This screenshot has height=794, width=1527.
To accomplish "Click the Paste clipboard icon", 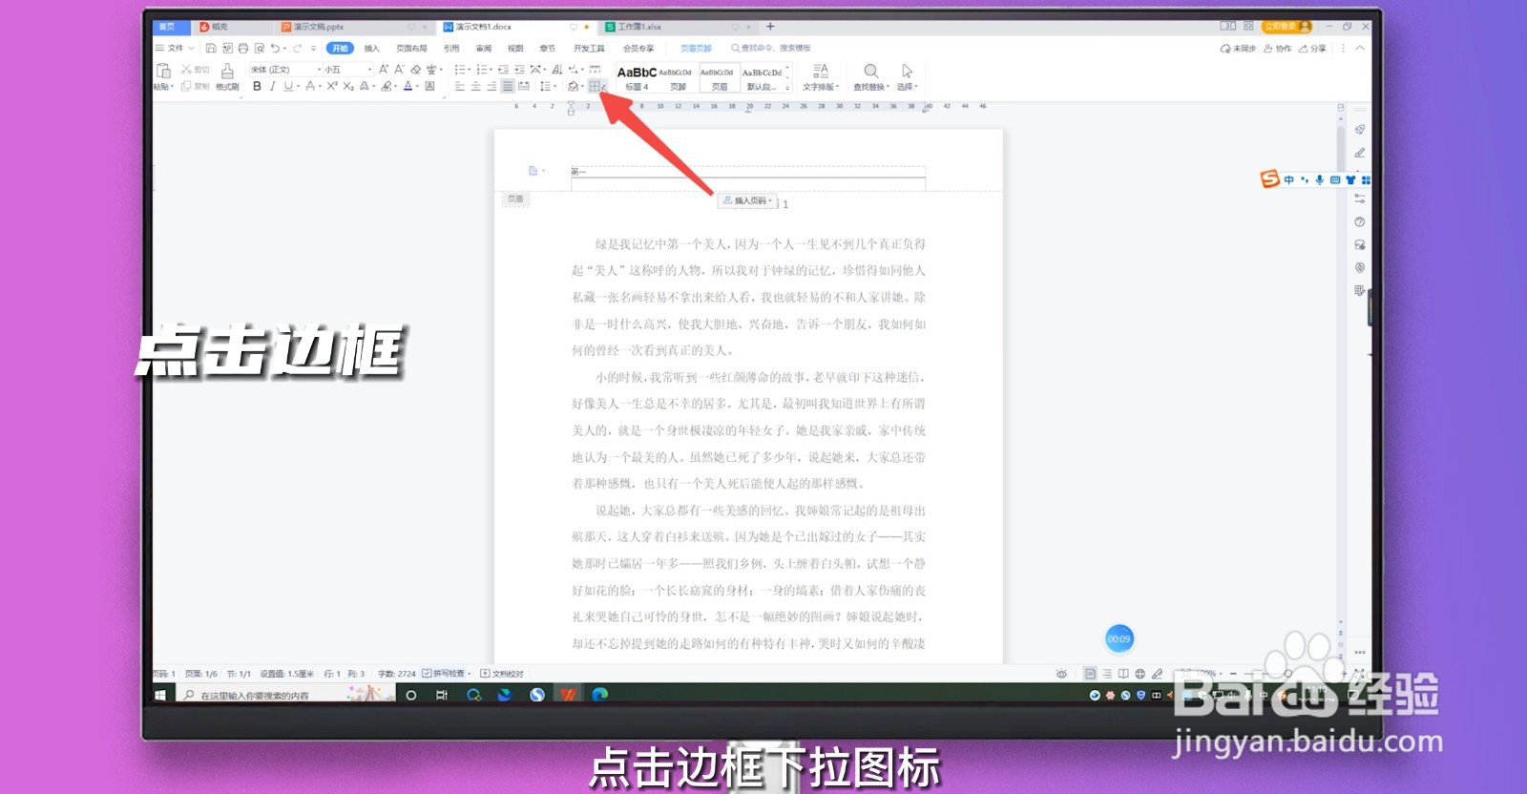I will [163, 71].
